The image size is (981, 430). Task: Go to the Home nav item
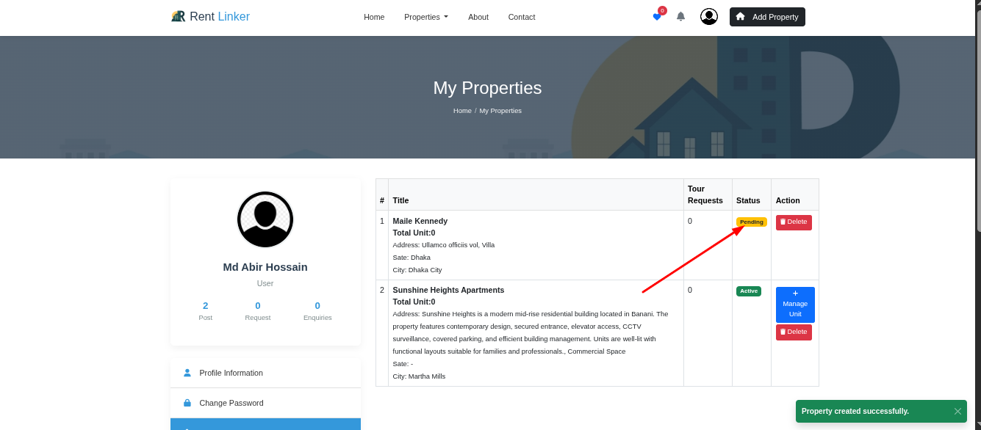click(x=374, y=17)
